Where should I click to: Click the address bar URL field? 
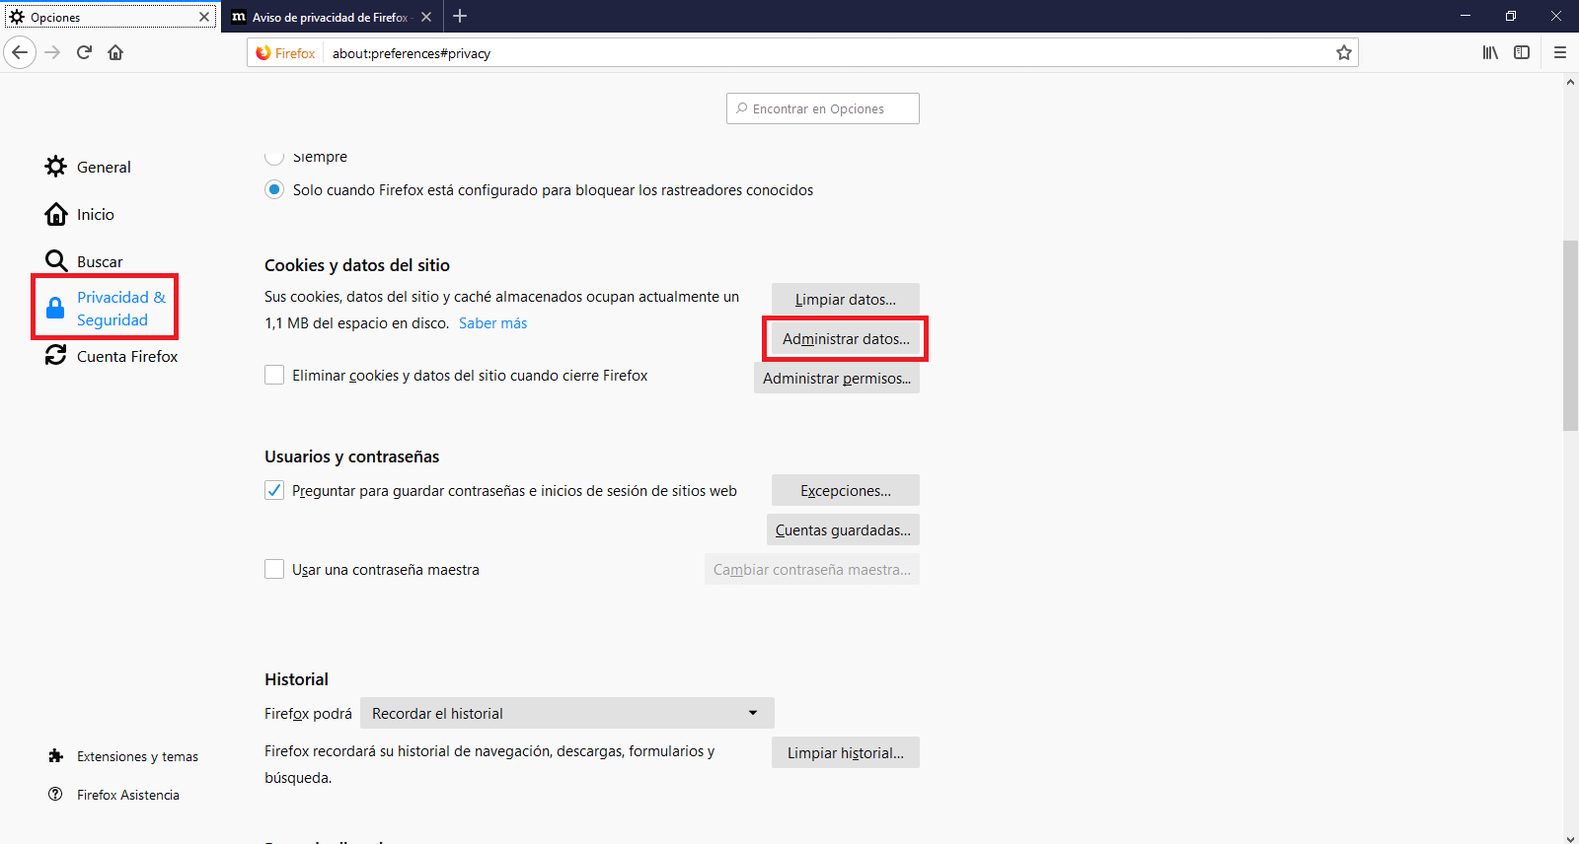(829, 53)
